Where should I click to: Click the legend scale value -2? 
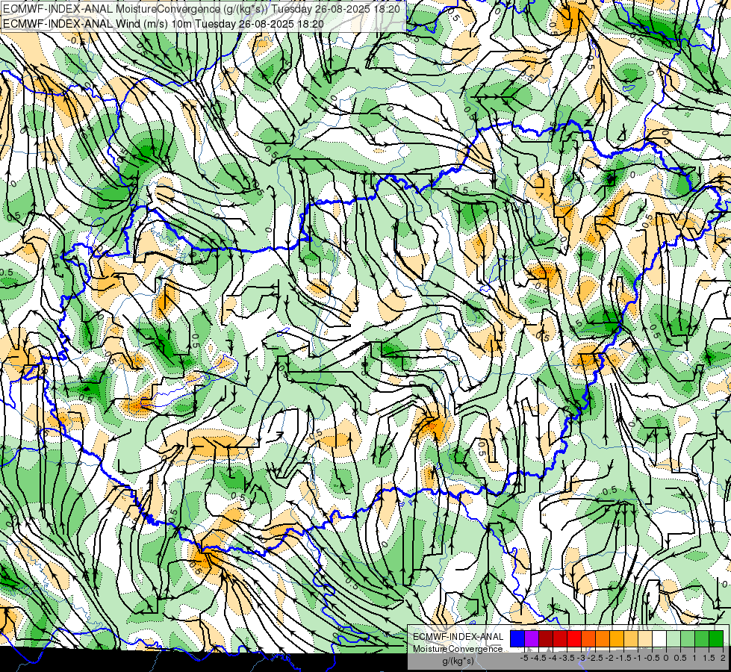tap(610, 658)
